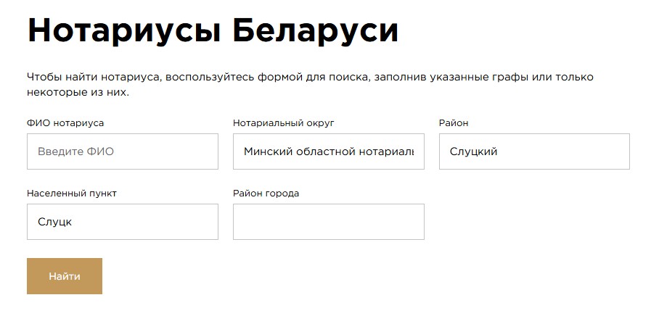Screen dimensions: 659x316
Task: Click the 'Нотариальный округ' field label
Action: coord(283,123)
